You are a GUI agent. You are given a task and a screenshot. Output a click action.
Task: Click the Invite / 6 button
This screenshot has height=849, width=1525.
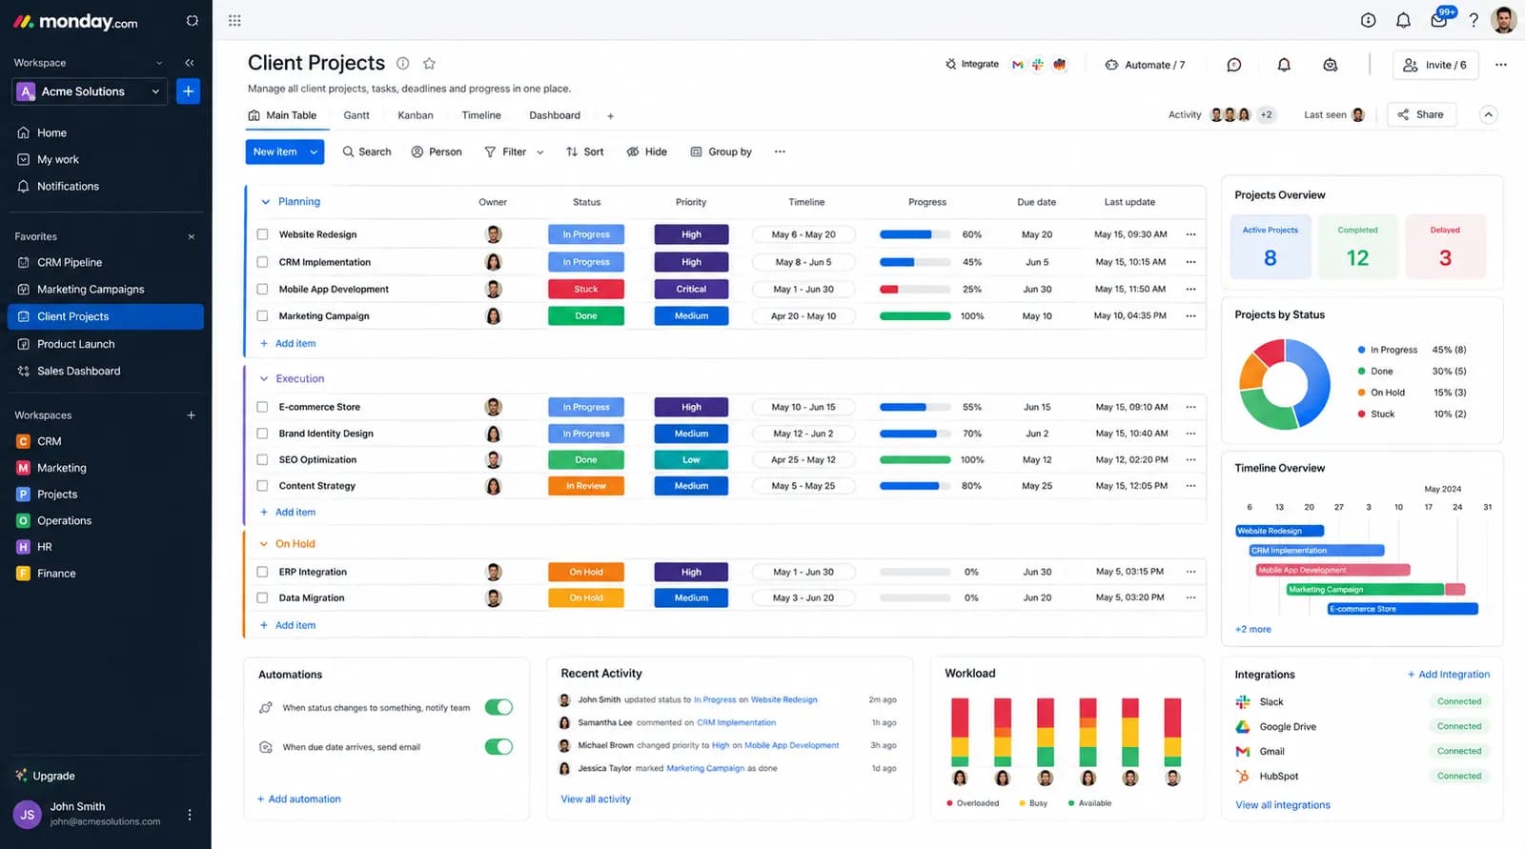pos(1434,65)
